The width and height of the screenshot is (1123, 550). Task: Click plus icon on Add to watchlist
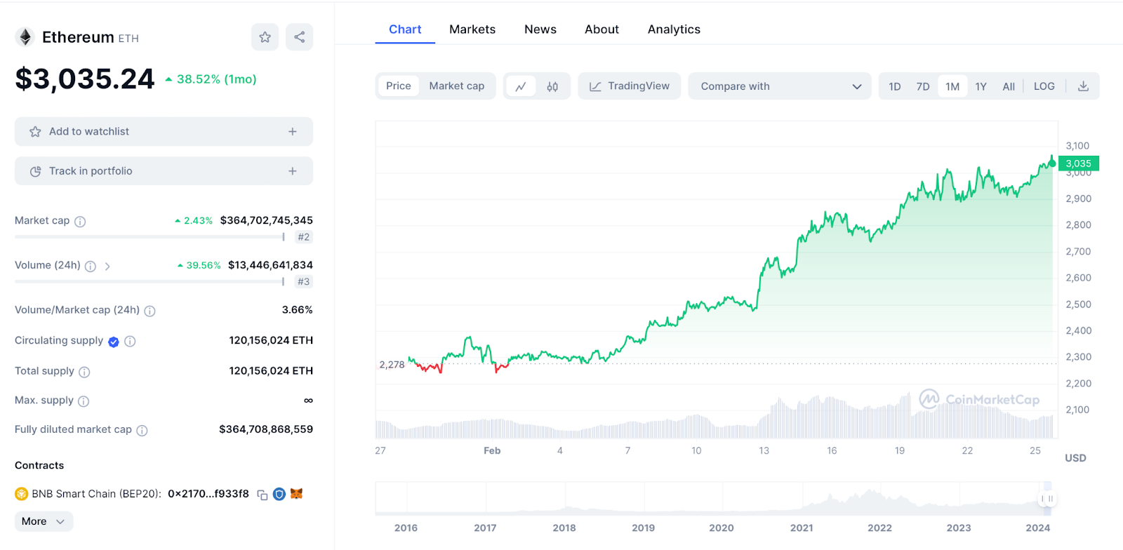[293, 132]
